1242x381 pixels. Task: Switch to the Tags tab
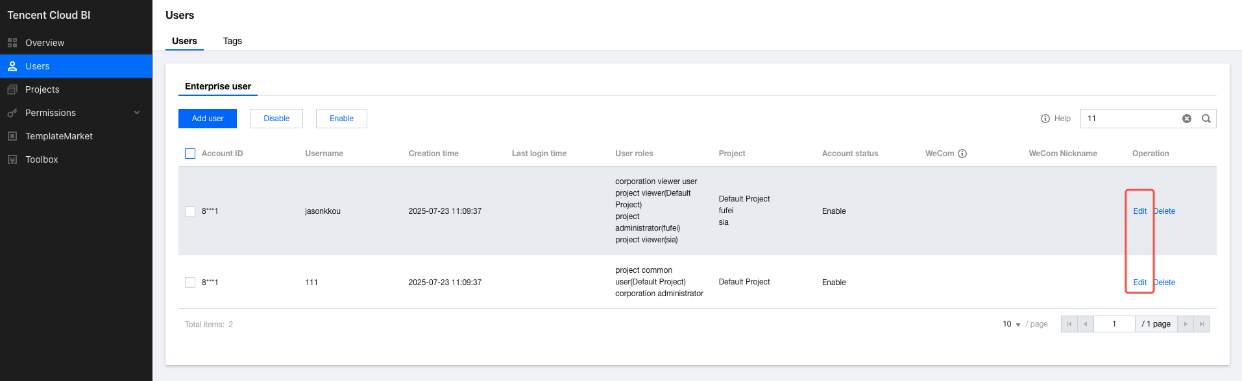232,41
